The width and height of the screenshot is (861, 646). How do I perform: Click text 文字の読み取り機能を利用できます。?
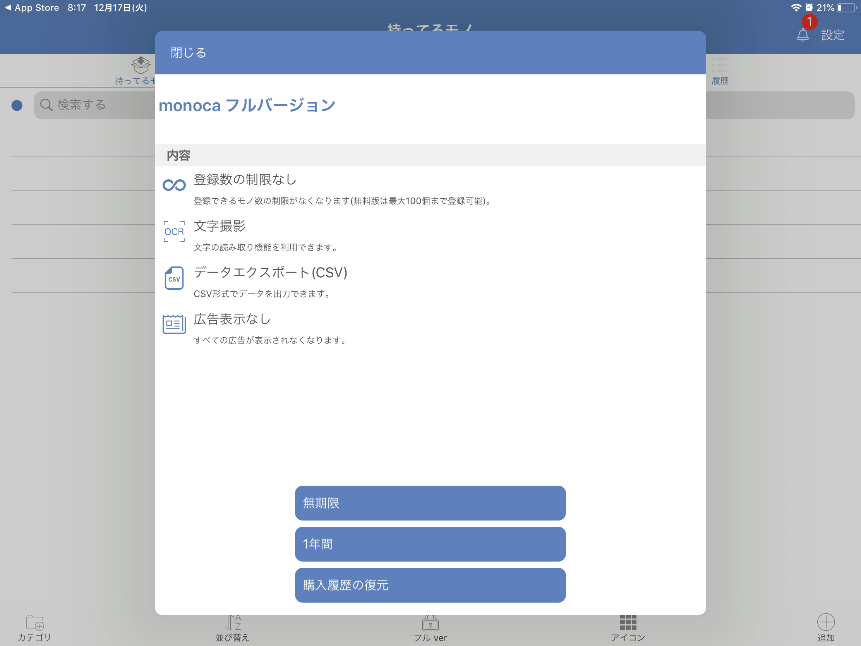point(266,247)
